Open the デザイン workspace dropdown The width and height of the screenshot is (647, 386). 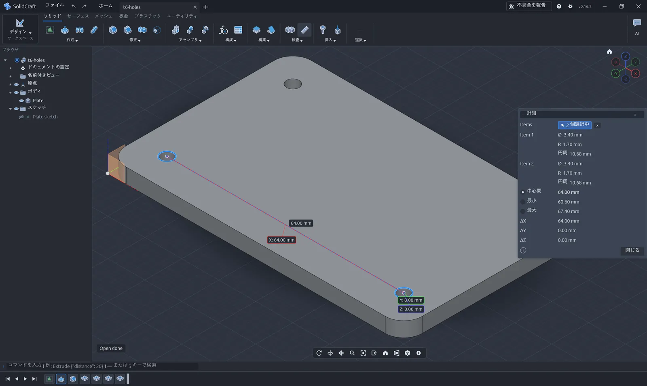click(20, 29)
